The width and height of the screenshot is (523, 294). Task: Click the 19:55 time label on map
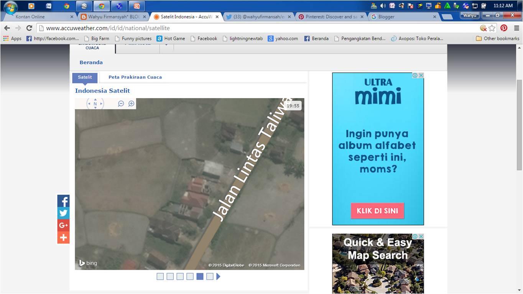tap(293, 106)
